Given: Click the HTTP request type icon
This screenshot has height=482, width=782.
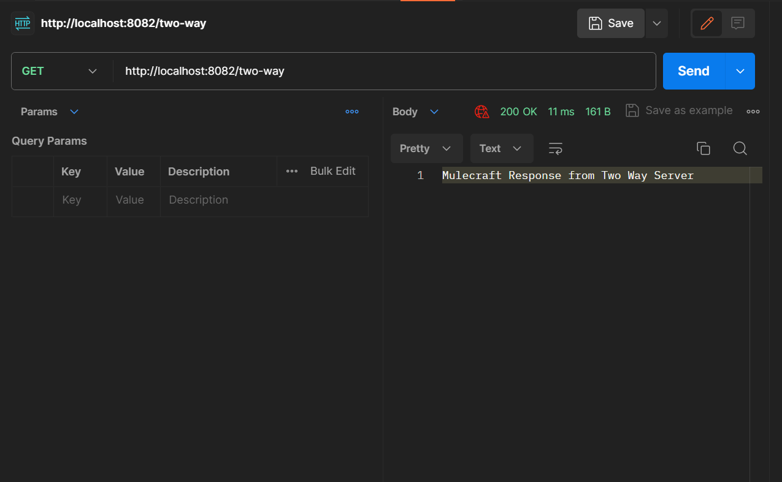Looking at the screenshot, I should click(23, 23).
